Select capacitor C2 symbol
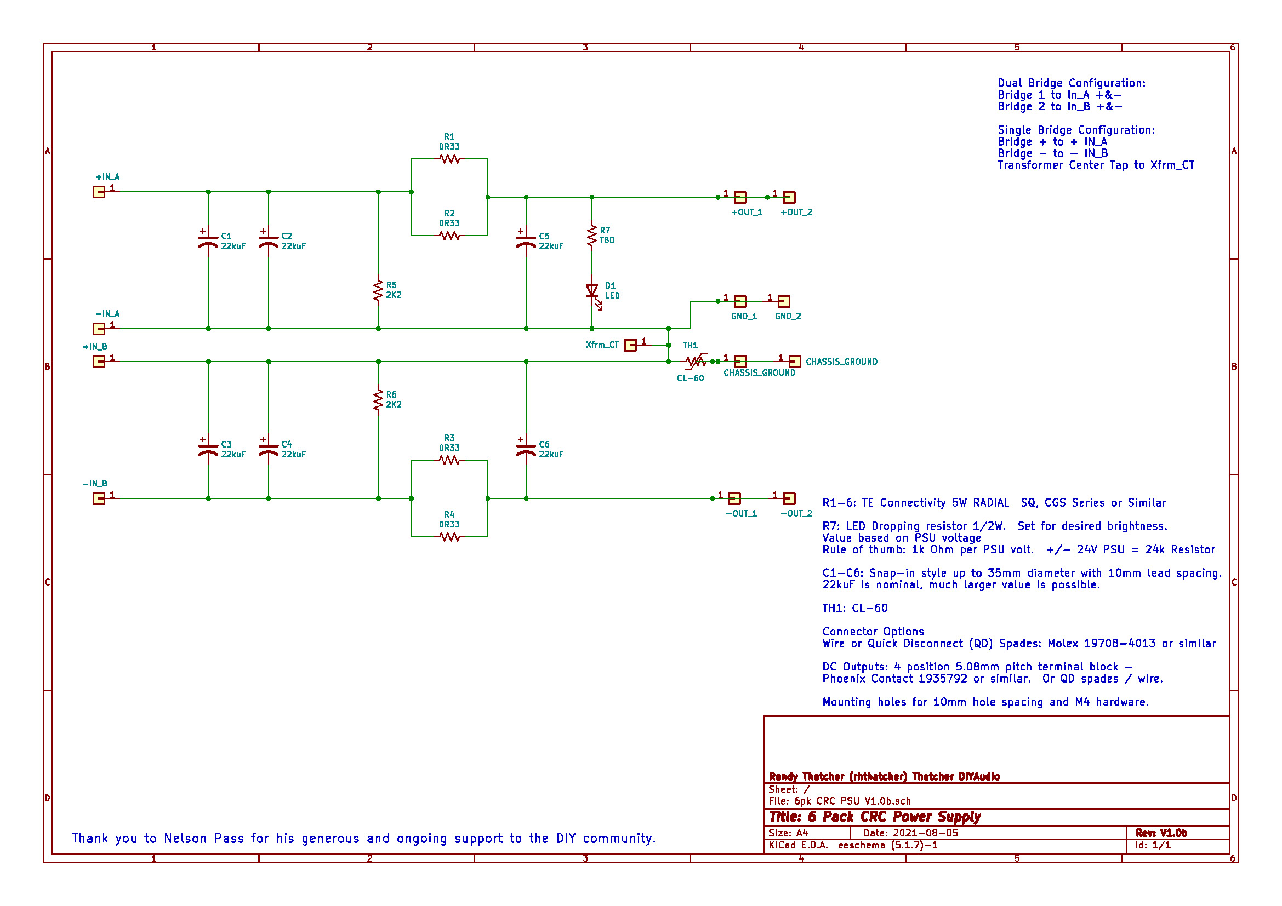1282x906 pixels. click(x=269, y=241)
